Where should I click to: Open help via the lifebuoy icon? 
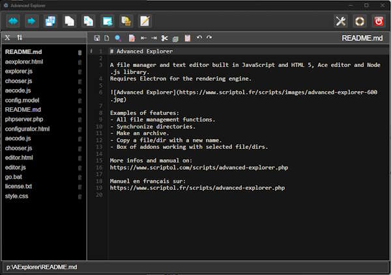click(x=360, y=21)
